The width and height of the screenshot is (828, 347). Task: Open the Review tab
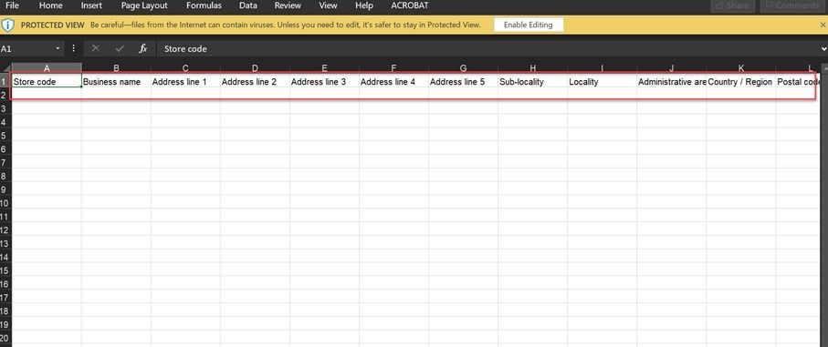pos(288,5)
